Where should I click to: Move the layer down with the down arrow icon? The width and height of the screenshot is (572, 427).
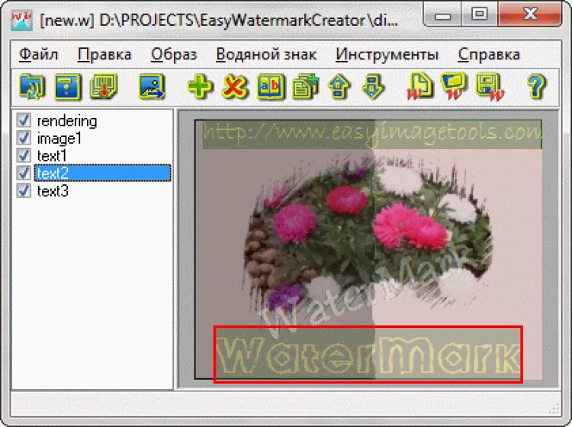[x=374, y=87]
